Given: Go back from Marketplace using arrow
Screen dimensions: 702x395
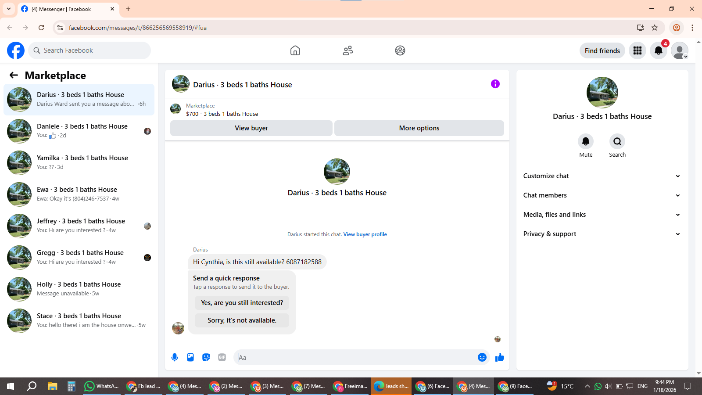Looking at the screenshot, I should coord(14,75).
